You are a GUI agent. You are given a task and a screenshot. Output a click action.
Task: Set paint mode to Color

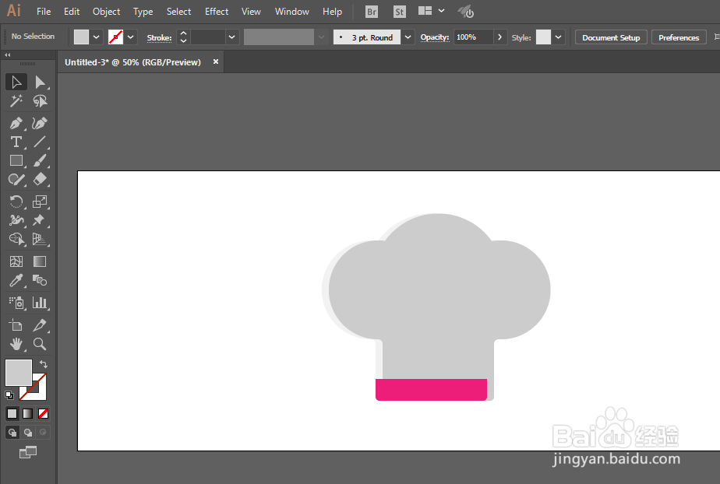click(x=12, y=414)
